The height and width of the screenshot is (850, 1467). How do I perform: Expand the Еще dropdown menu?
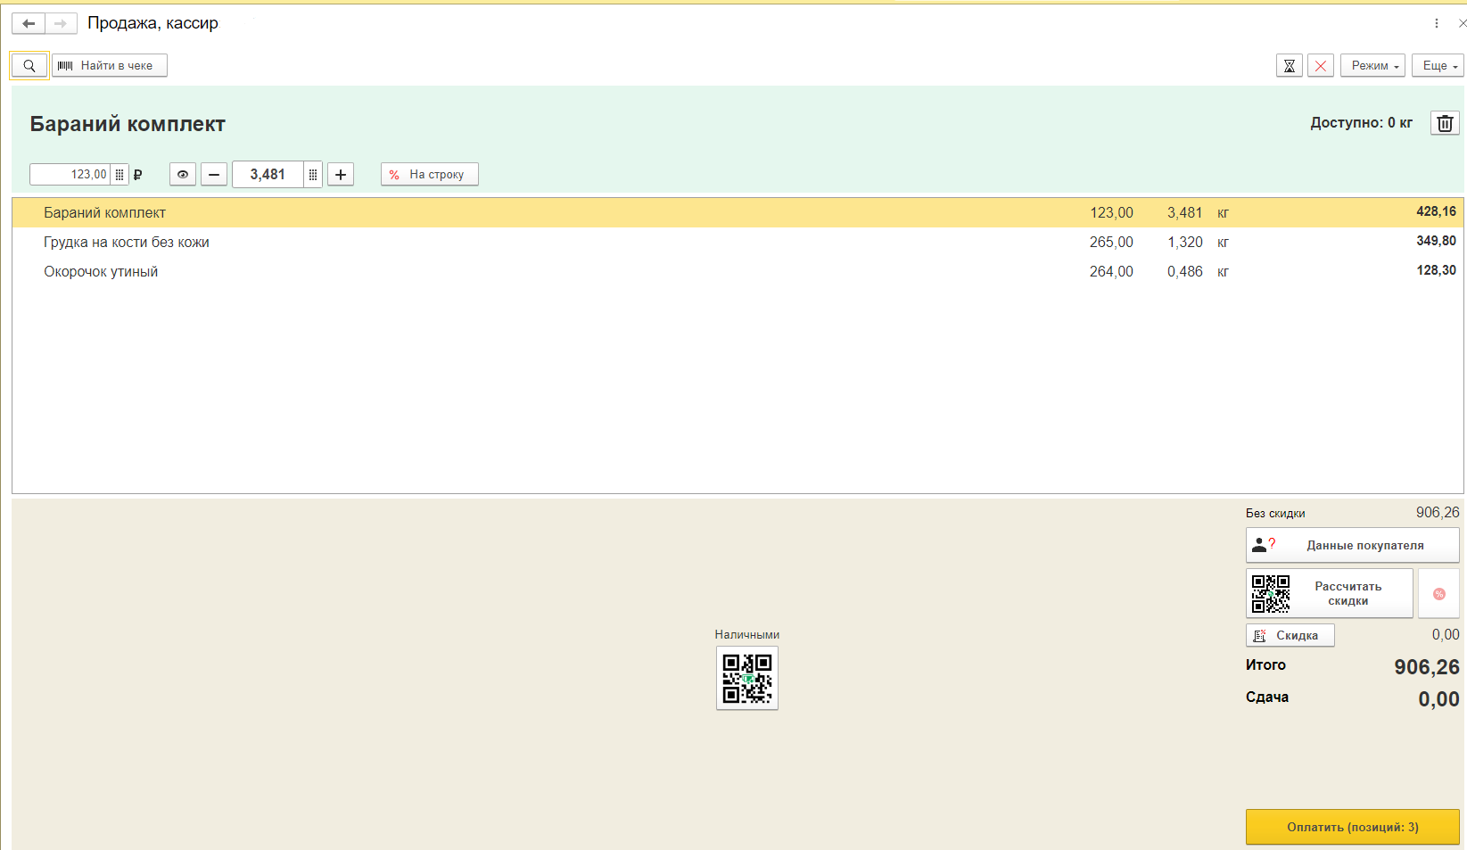[x=1438, y=66]
